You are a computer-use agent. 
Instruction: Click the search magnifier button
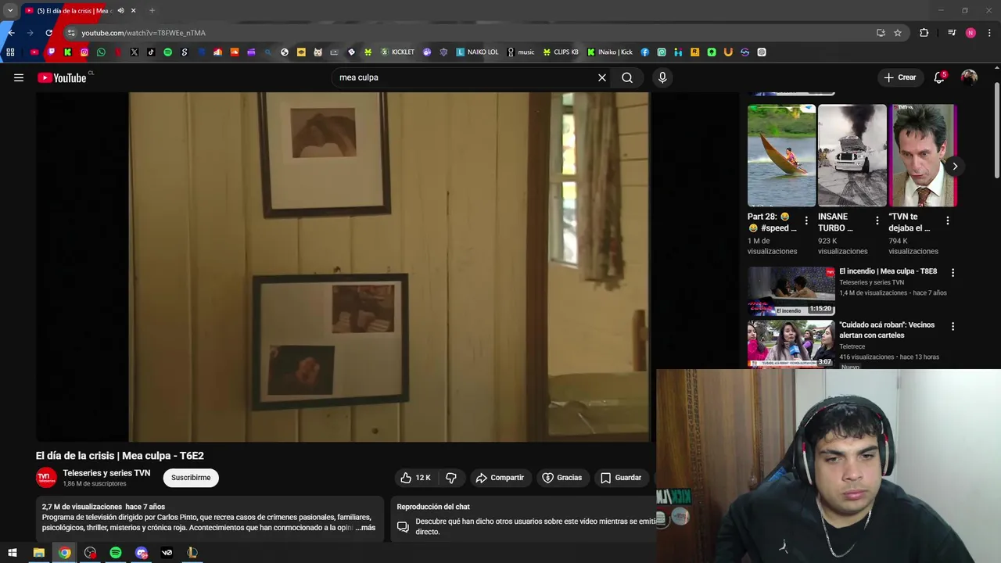(x=627, y=77)
